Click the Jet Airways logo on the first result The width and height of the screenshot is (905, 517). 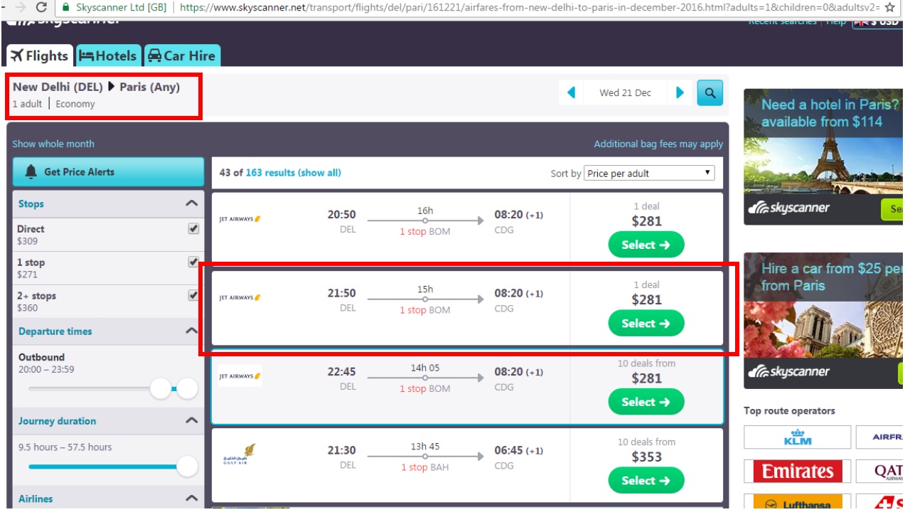pyautogui.click(x=240, y=218)
